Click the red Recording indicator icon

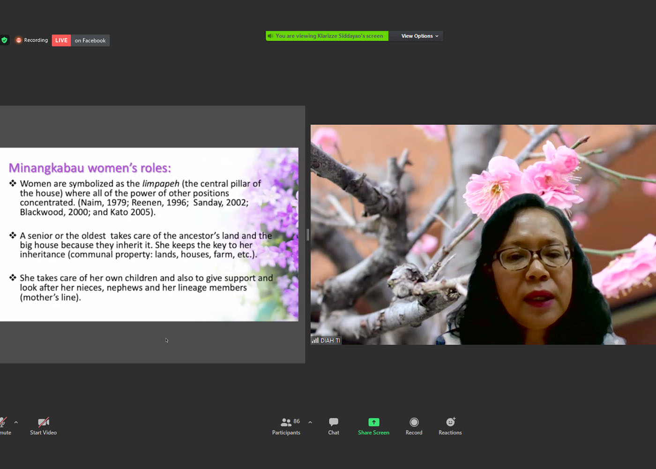pos(19,40)
